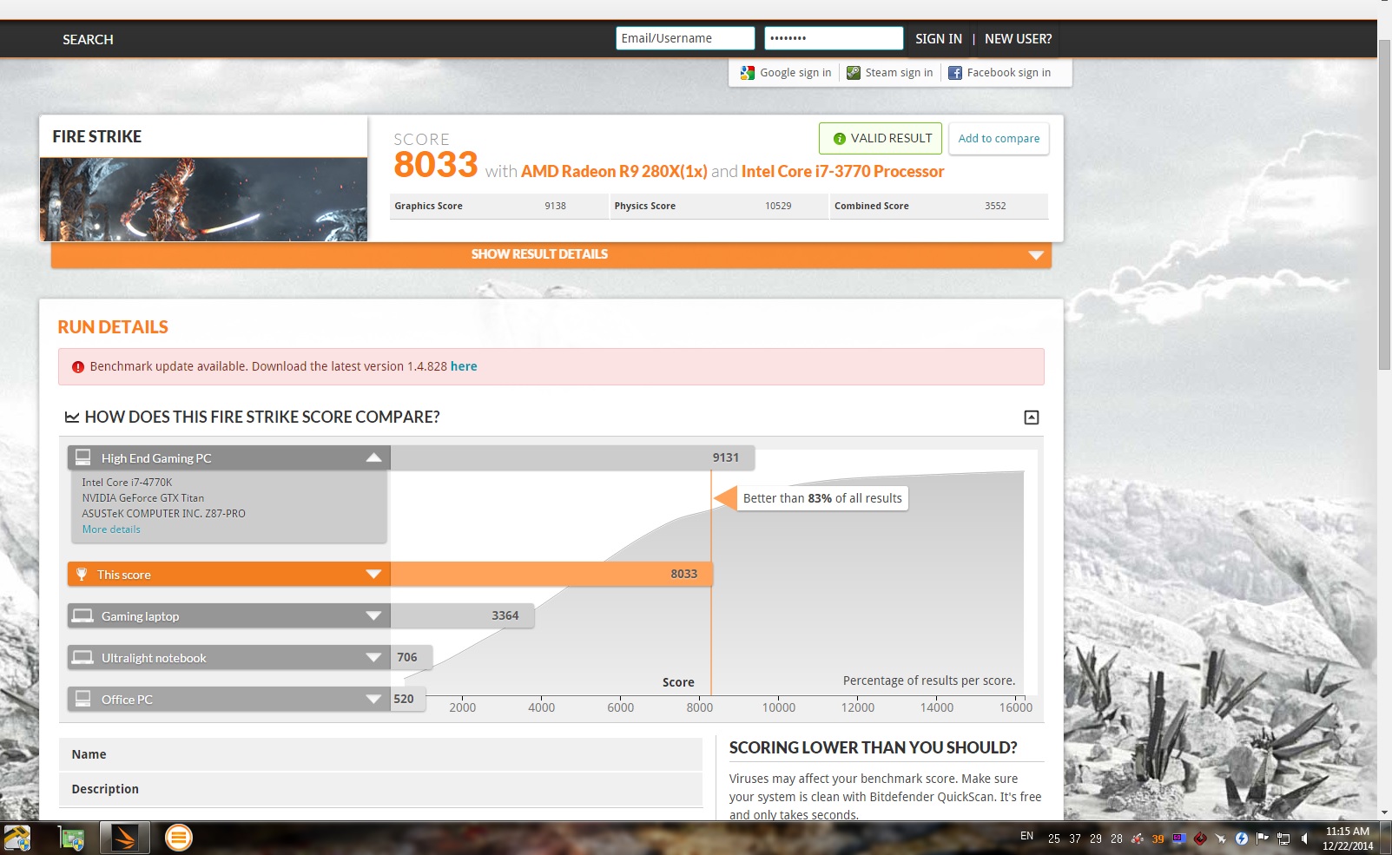Click the Steam sign in icon
Image resolution: width=1392 pixels, height=855 pixels.
click(x=854, y=73)
